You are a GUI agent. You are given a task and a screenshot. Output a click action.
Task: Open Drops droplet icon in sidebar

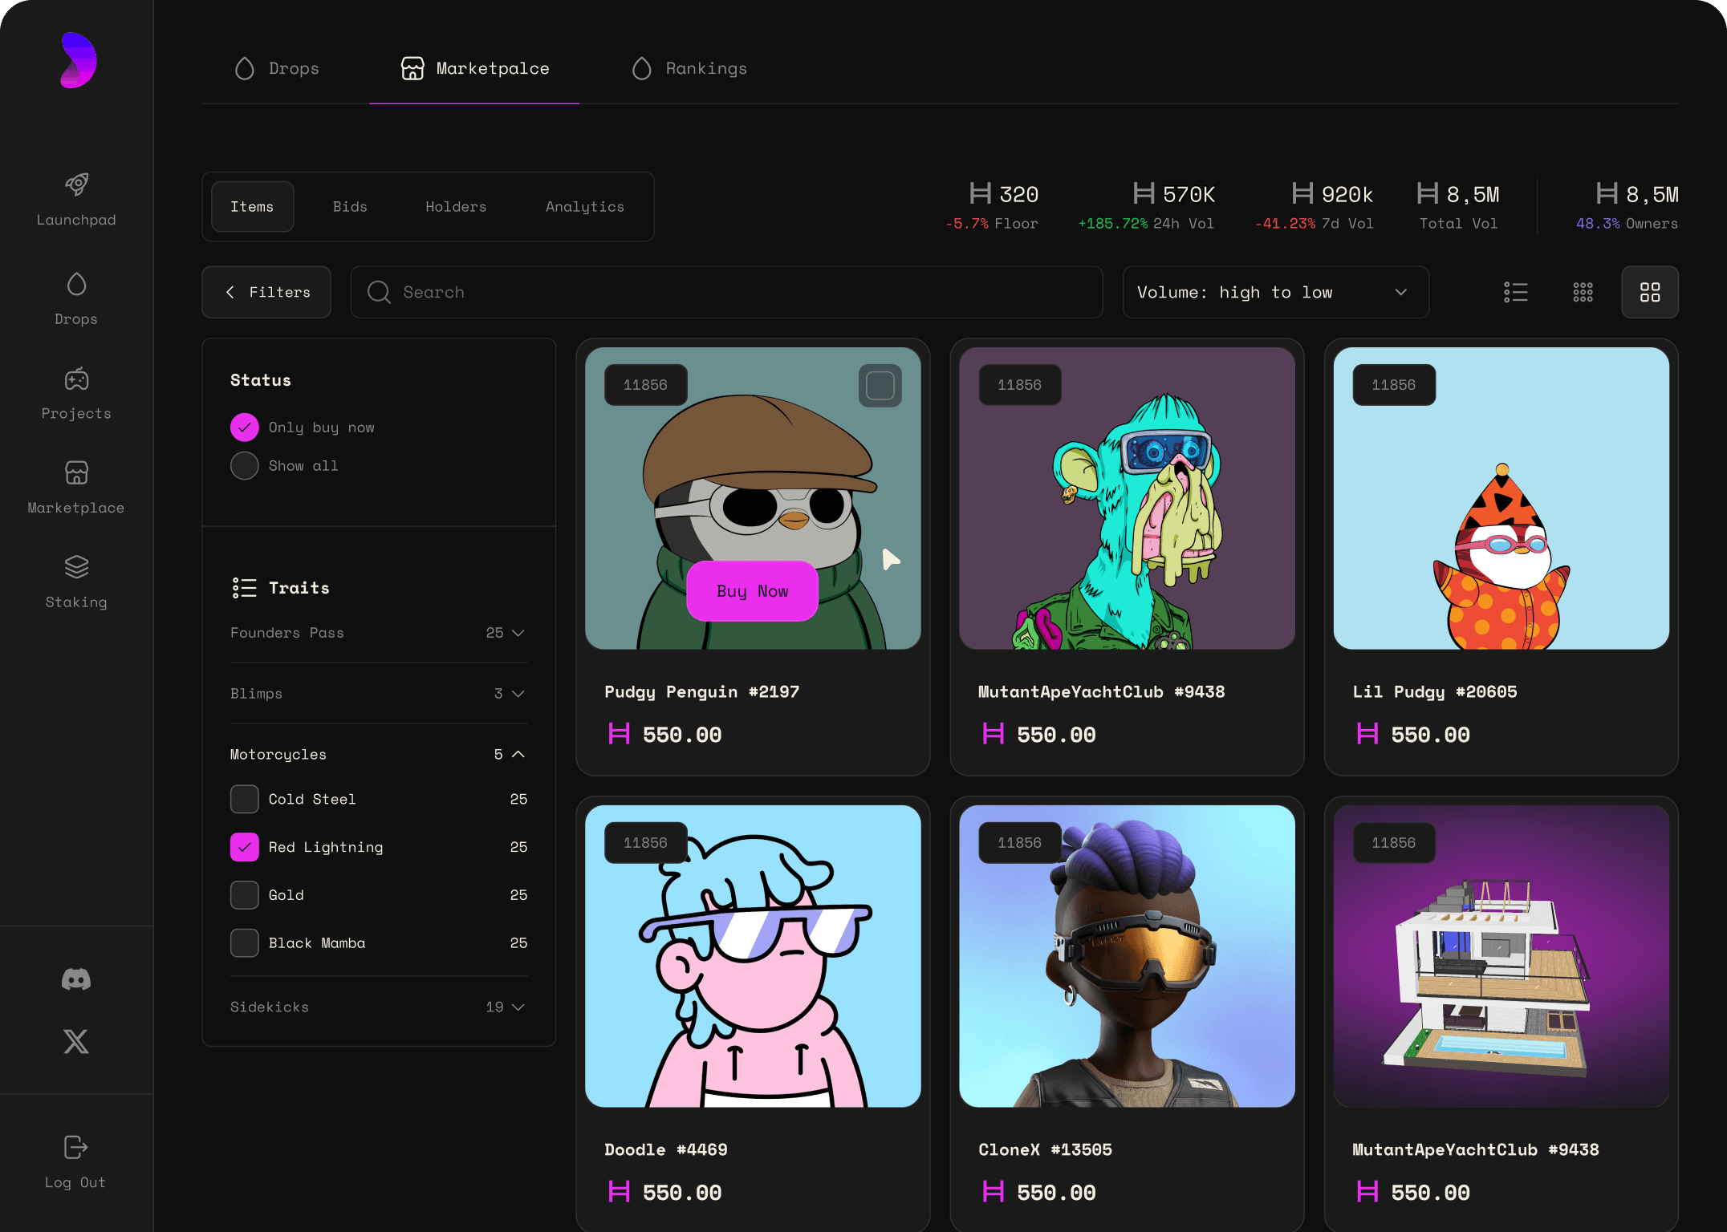76,284
